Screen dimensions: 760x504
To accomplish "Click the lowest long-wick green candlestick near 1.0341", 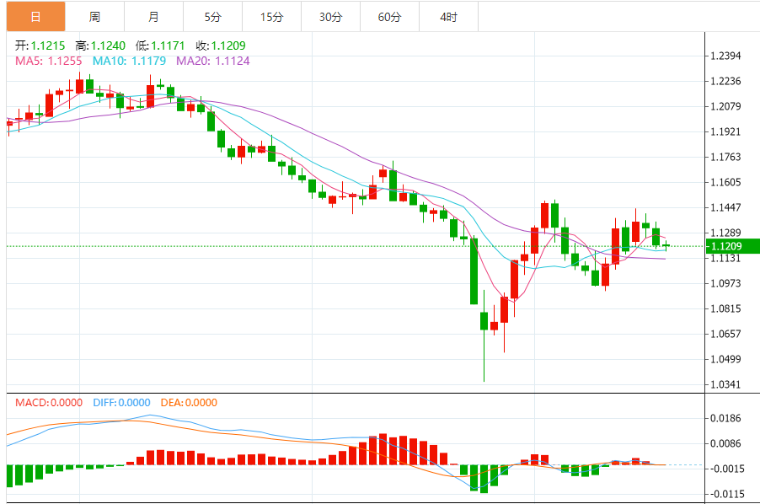I will [484, 335].
